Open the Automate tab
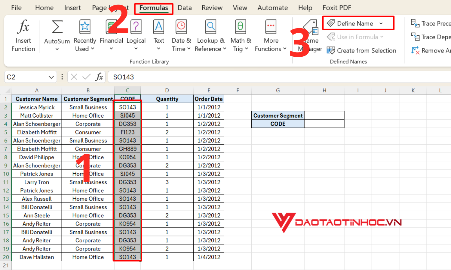The height and width of the screenshot is (270, 451). 272,8
